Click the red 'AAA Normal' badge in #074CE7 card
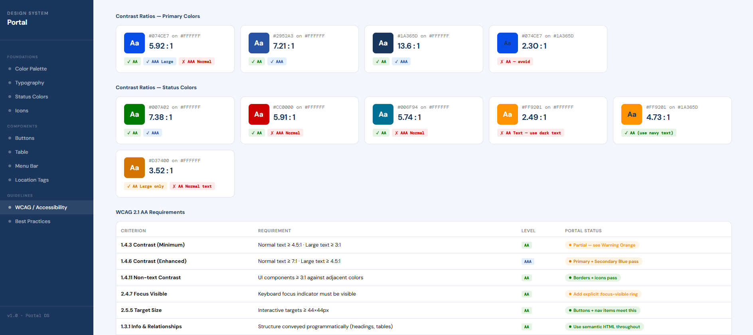 (197, 62)
